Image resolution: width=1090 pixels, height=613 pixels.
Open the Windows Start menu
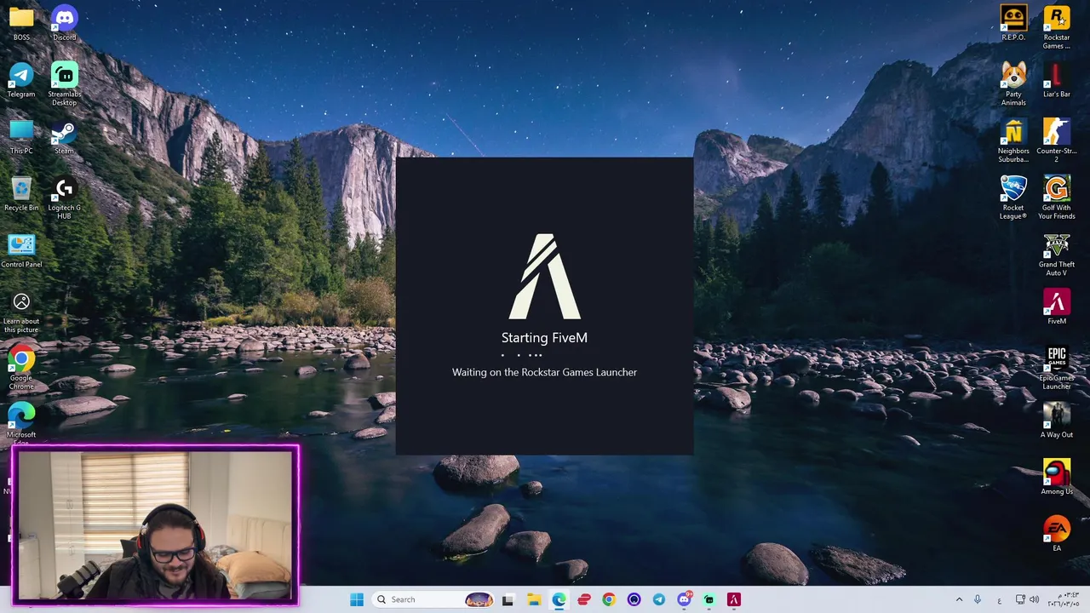[x=357, y=599]
